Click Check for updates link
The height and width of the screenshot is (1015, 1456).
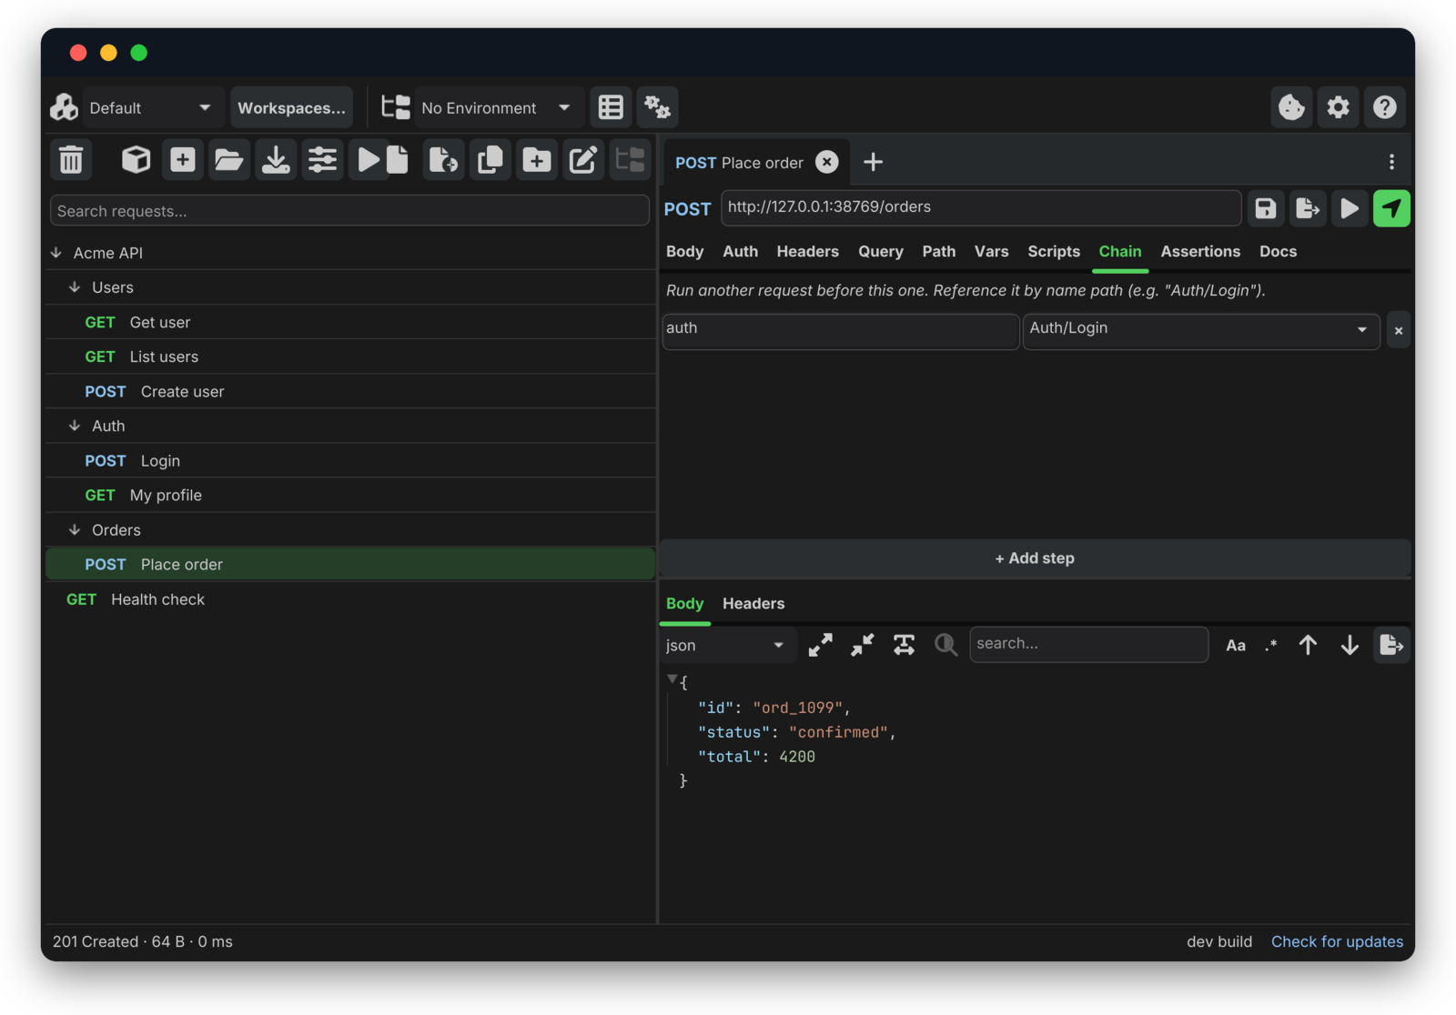click(1337, 941)
